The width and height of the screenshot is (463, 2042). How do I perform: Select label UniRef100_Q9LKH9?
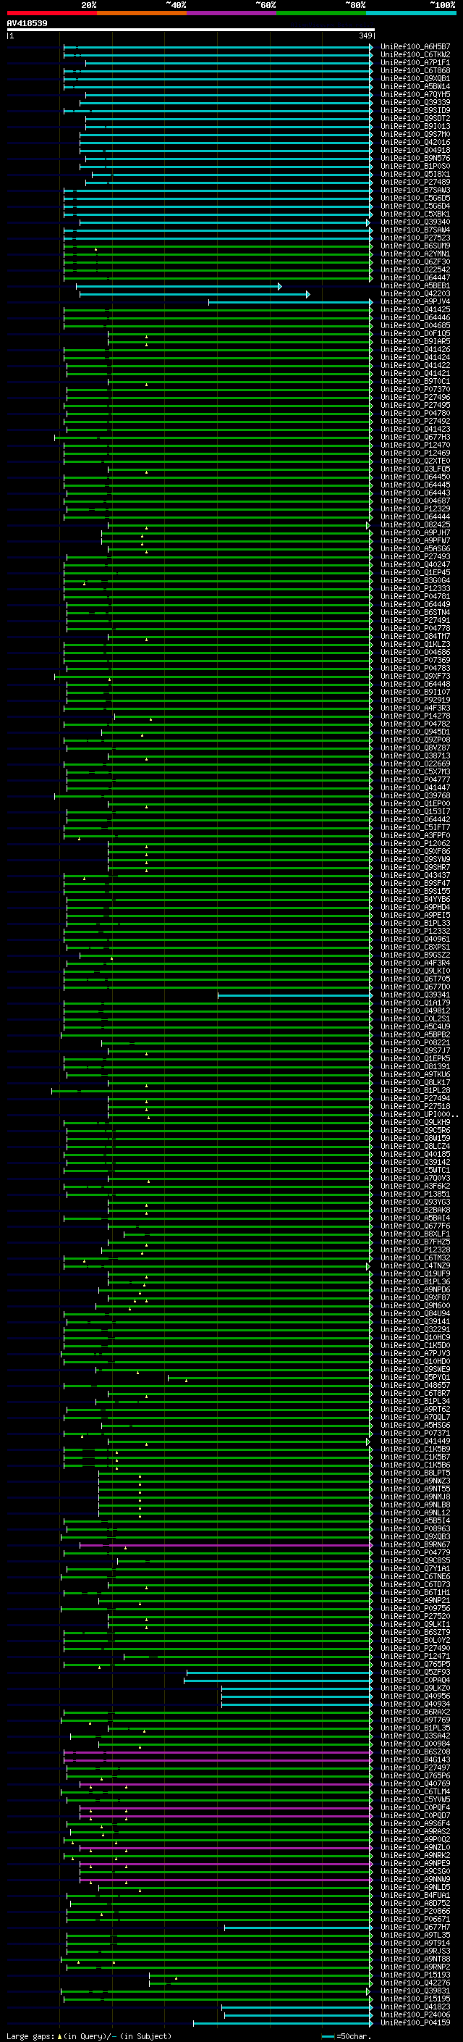415,1123
